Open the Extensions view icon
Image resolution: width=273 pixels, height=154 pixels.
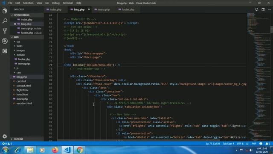pos(5,51)
